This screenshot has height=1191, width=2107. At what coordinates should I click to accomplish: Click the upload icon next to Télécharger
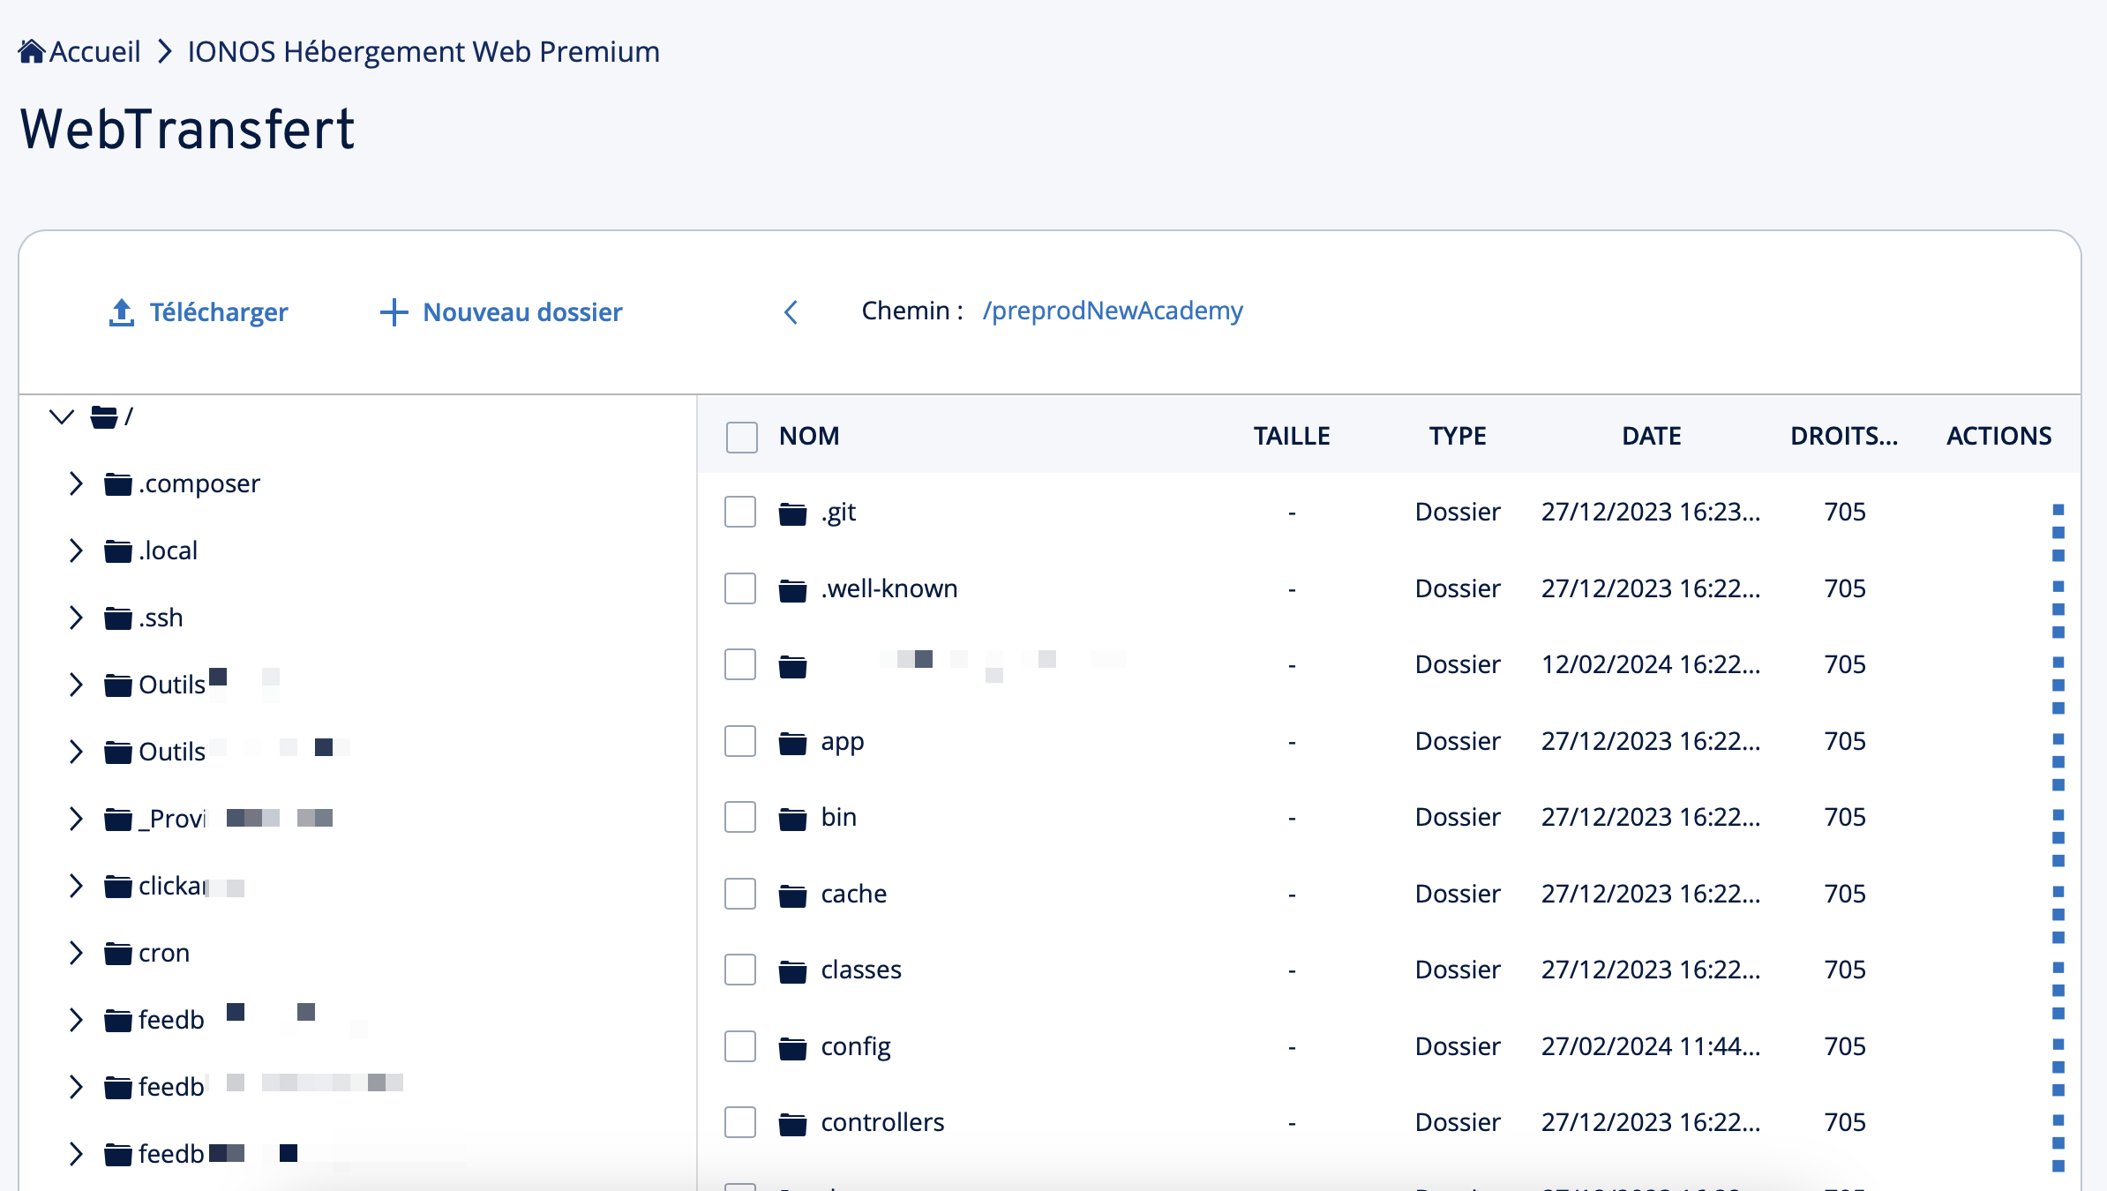click(x=120, y=311)
